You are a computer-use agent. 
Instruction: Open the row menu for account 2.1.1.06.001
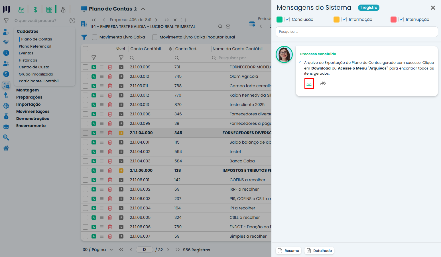point(102,180)
